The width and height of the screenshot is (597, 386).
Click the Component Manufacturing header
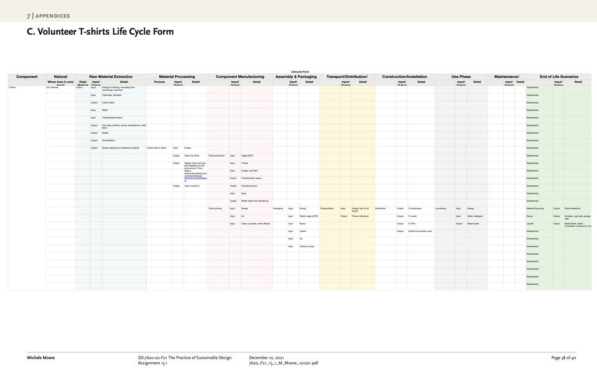(240, 76)
